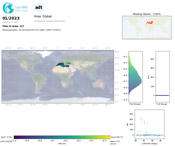Click the teal midpoint of the colorbar near -0.6
Viewport: 175px width, 146px height.
[65, 137]
